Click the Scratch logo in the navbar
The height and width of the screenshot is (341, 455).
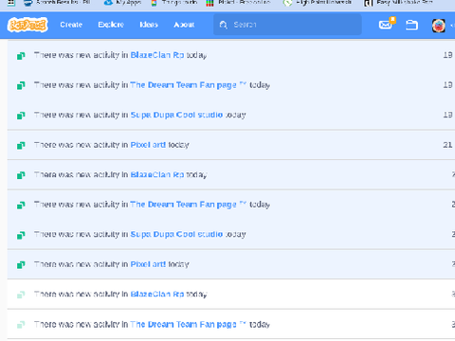coord(27,25)
